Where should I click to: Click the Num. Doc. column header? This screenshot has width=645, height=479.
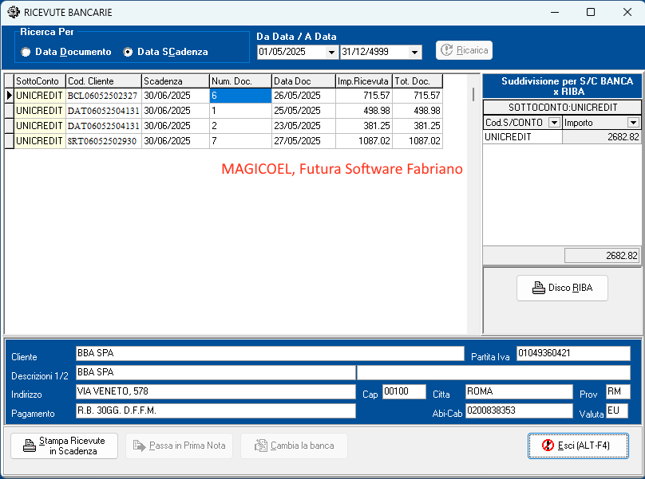tap(240, 81)
